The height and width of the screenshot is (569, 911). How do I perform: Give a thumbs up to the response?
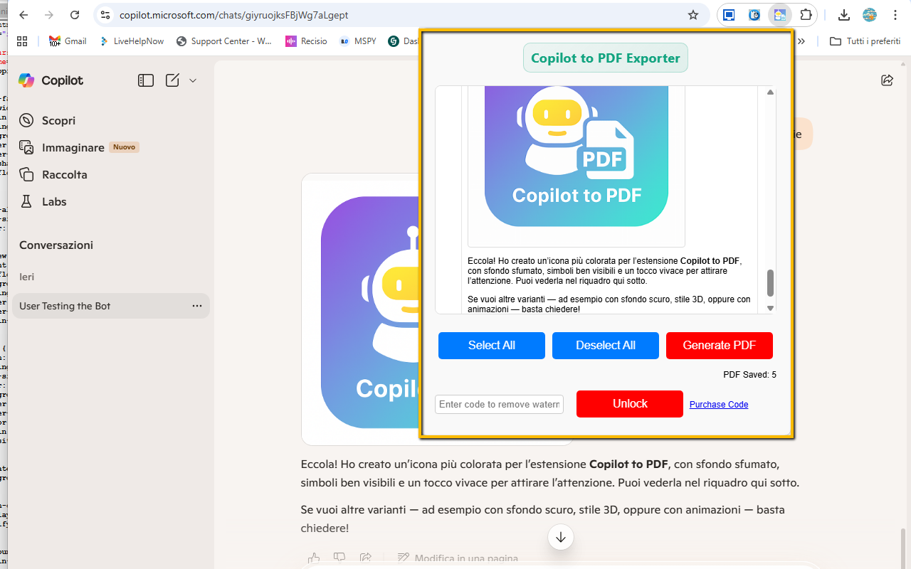[314, 558]
